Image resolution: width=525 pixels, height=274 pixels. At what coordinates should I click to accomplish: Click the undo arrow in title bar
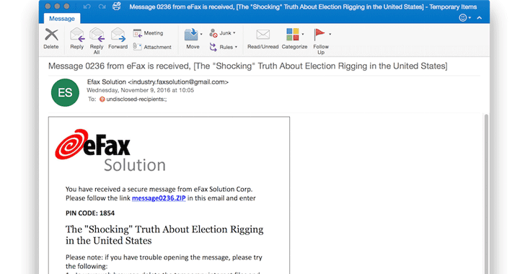pyautogui.click(x=87, y=6)
